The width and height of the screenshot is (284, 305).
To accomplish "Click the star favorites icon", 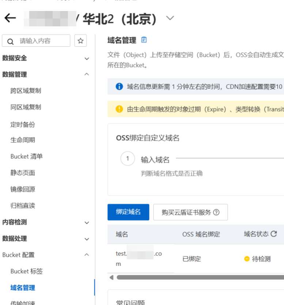I will point(80,41).
